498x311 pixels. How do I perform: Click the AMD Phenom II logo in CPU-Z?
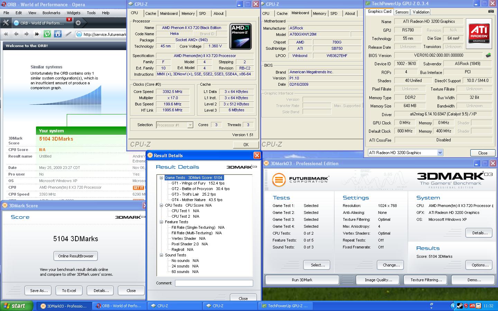pyautogui.click(x=241, y=36)
